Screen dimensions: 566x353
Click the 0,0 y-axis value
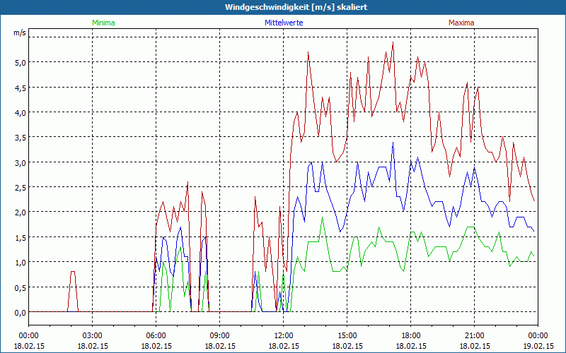pyautogui.click(x=21, y=312)
